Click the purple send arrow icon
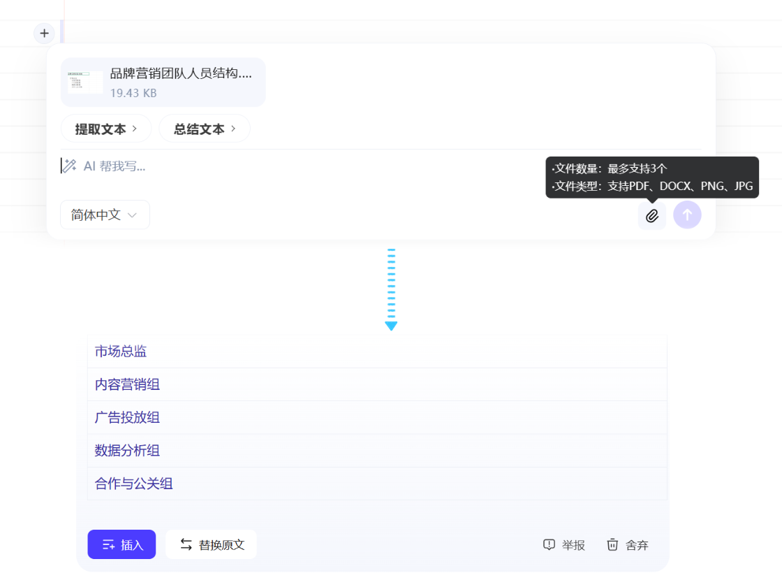Image resolution: width=782 pixels, height=587 pixels. pyautogui.click(x=687, y=215)
